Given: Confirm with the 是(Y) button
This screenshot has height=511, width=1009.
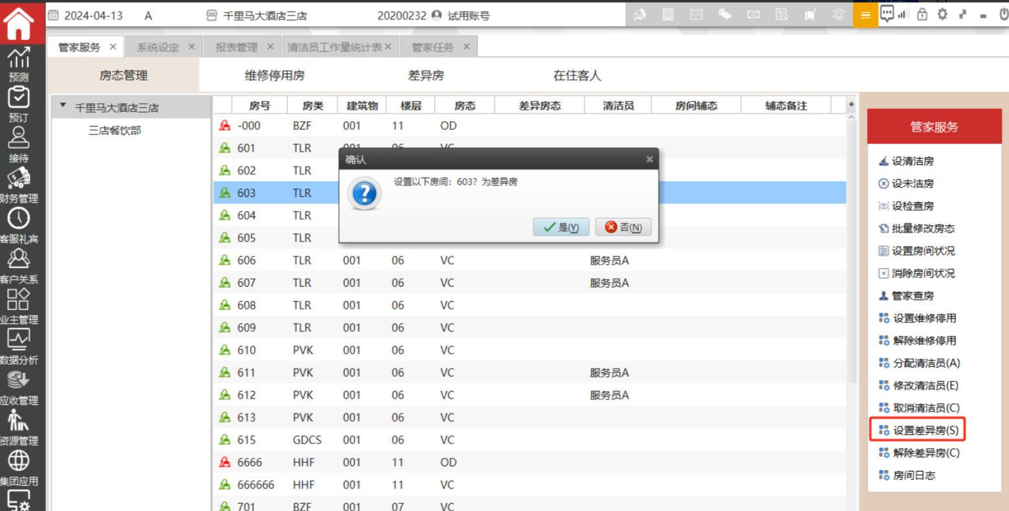Looking at the screenshot, I should [561, 227].
